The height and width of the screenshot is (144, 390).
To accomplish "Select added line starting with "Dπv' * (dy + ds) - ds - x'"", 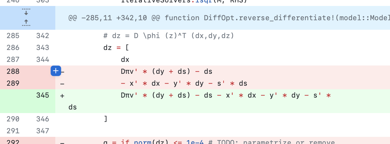I will [x=226, y=96].
